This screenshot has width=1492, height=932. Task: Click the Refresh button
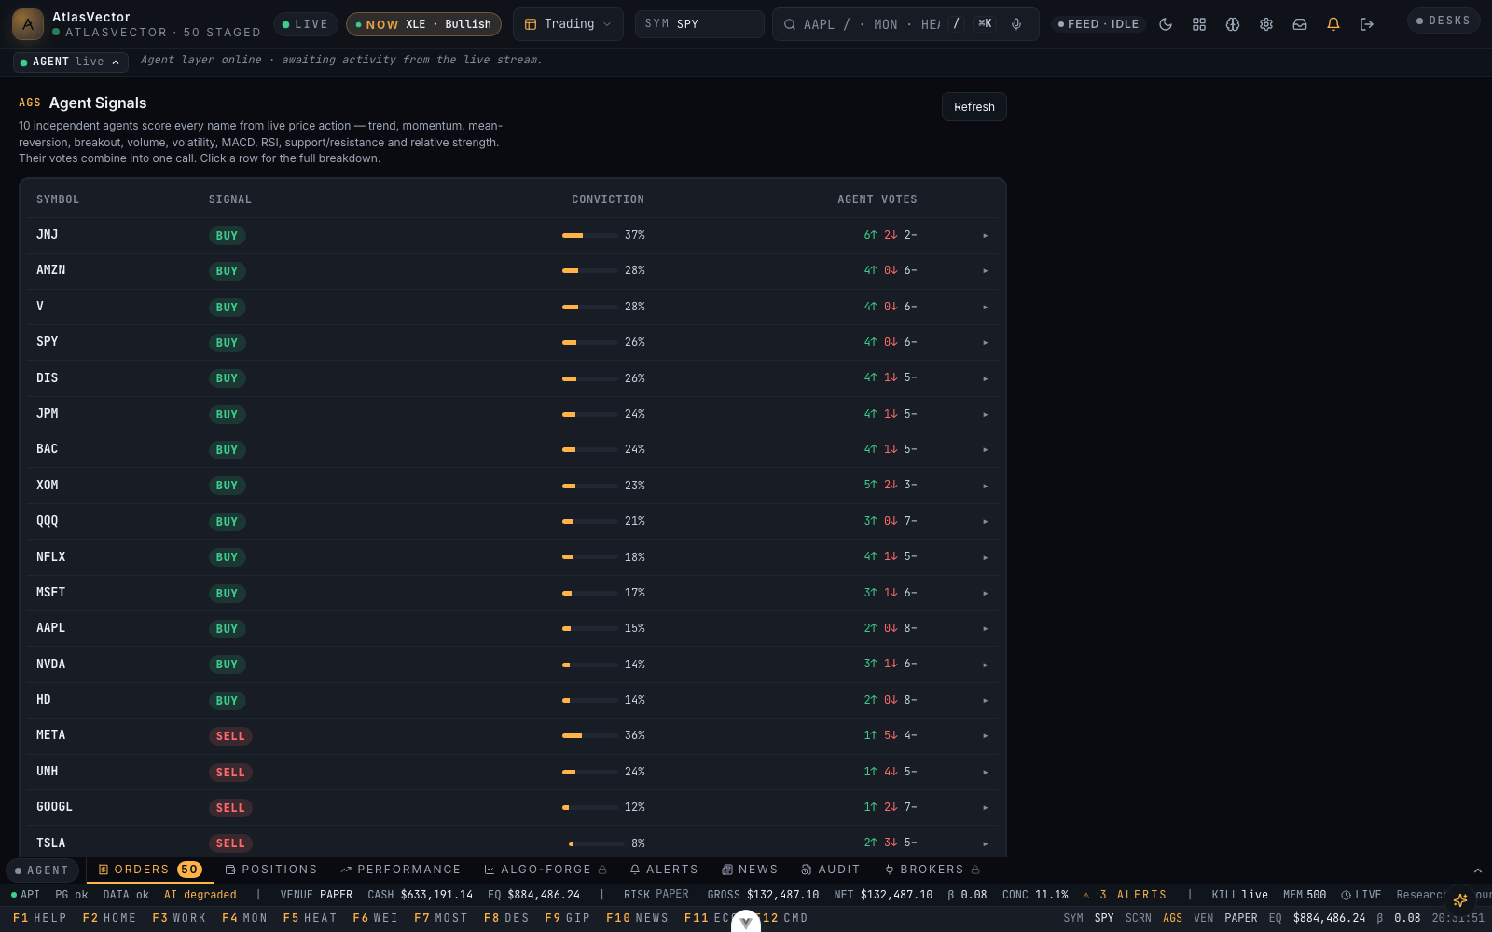974,107
